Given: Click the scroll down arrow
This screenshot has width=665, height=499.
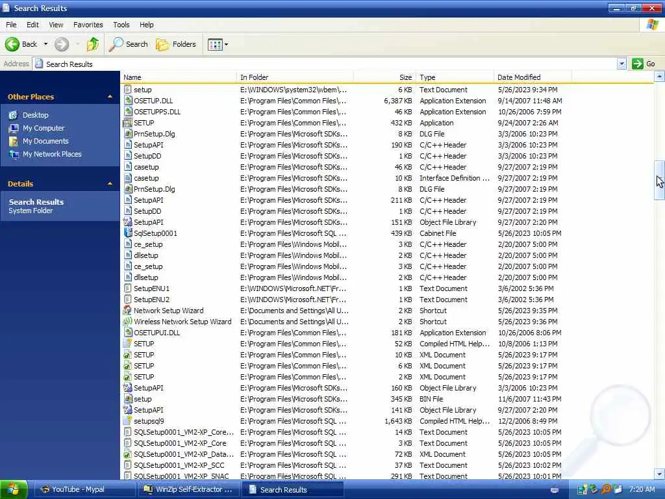Looking at the screenshot, I should 659,474.
